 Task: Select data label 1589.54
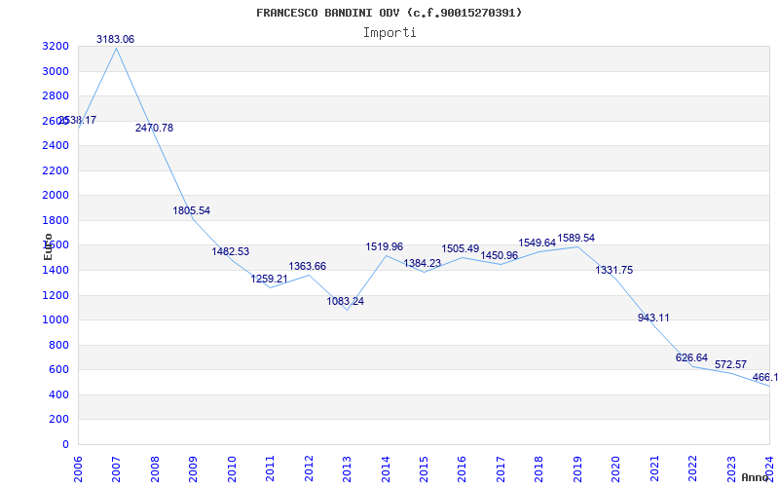click(x=575, y=238)
